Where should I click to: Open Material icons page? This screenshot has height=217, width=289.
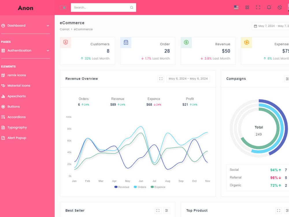[19, 86]
